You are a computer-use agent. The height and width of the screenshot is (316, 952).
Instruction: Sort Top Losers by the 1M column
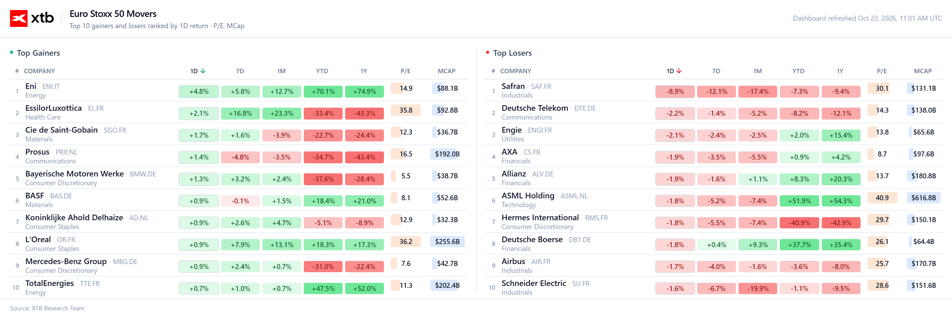758,71
